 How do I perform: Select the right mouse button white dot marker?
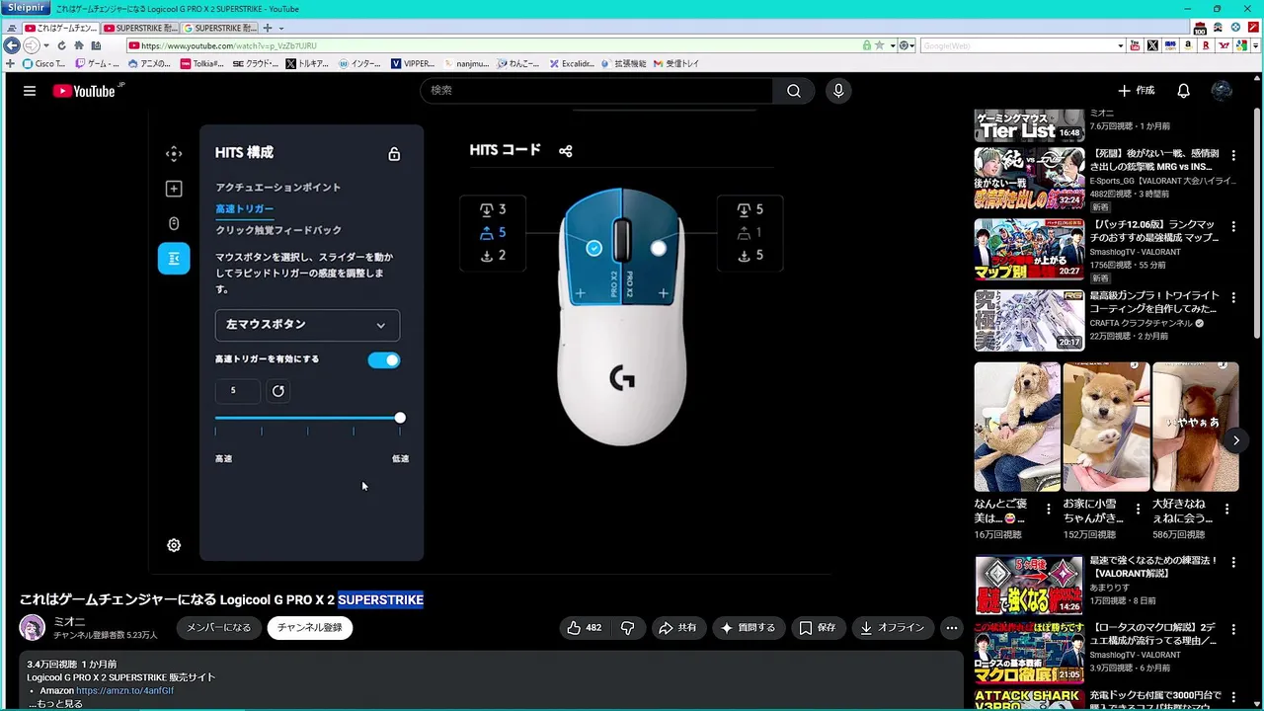click(659, 248)
